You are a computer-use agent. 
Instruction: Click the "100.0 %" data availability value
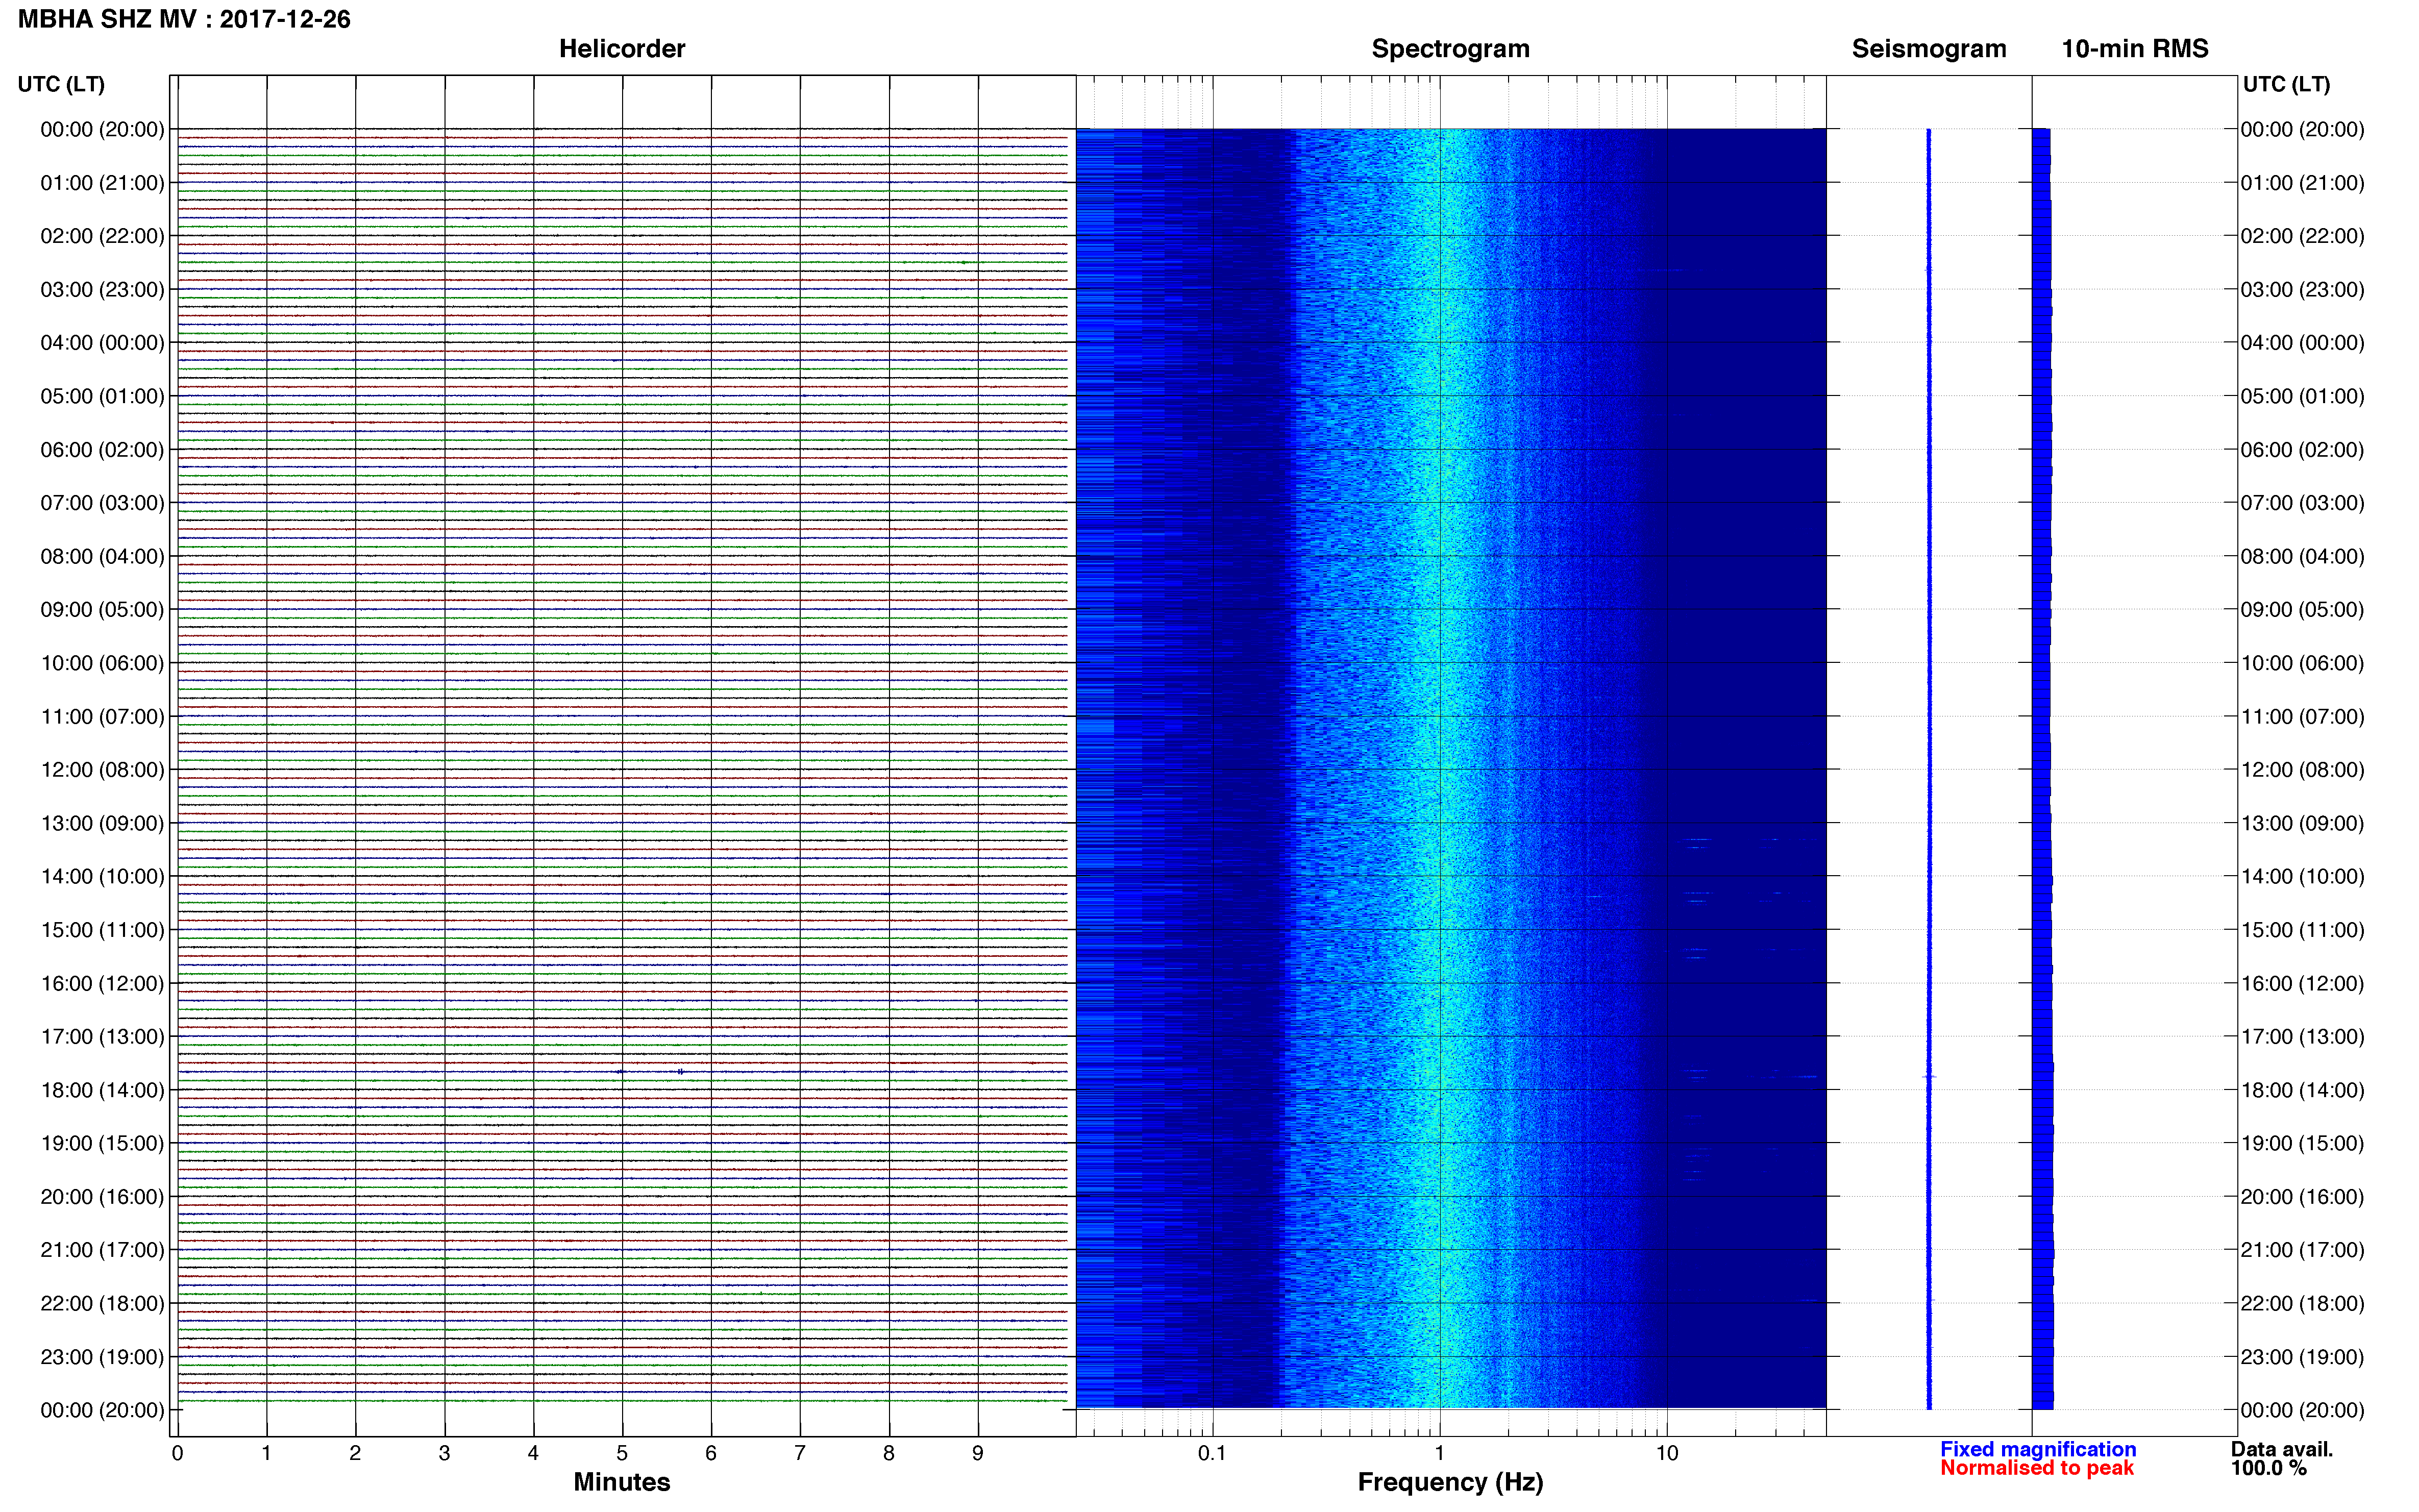[2268, 1468]
